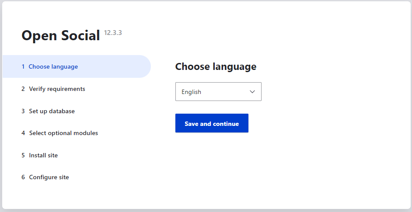Click the Open Social title

pos(61,35)
